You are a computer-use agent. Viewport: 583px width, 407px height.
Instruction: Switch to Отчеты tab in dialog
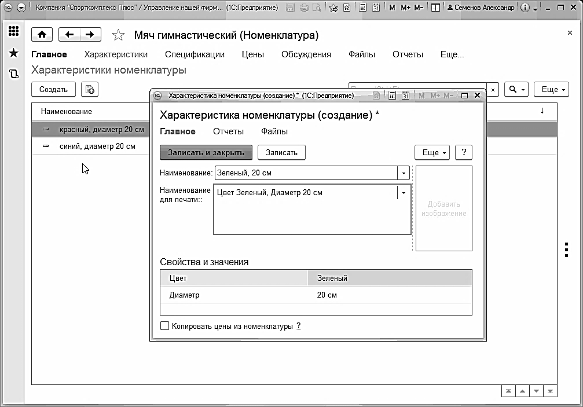point(228,131)
